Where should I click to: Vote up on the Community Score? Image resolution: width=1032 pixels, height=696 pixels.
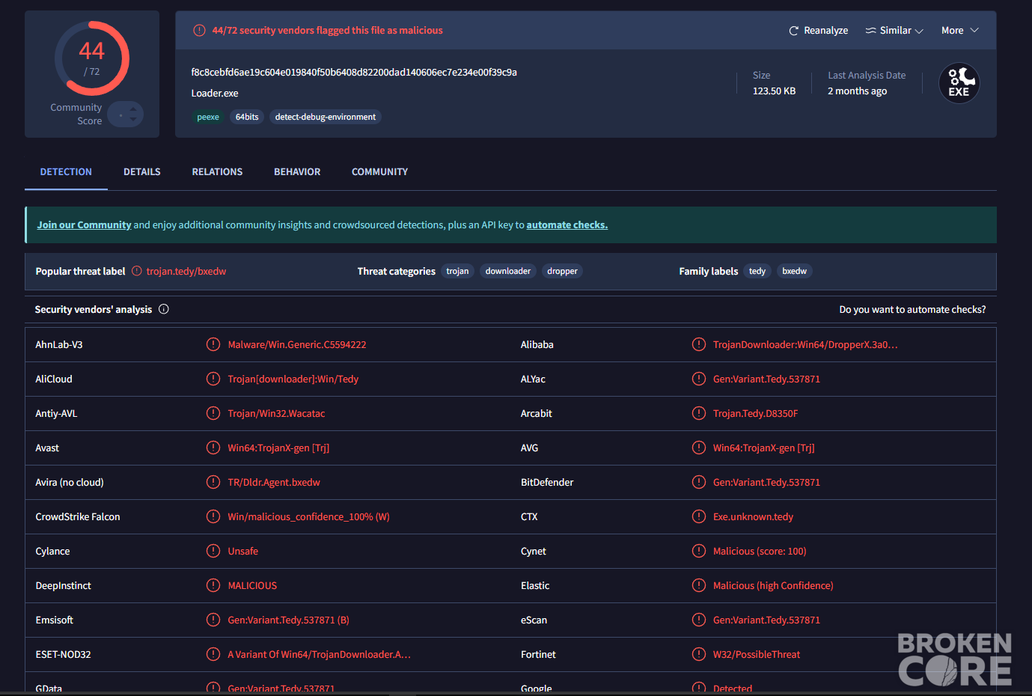point(133,109)
